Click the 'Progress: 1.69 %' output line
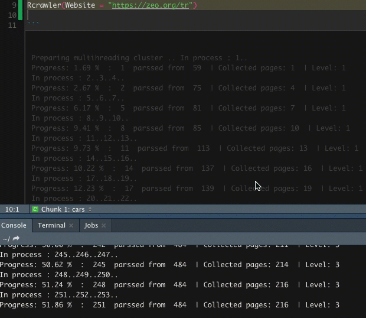 (188, 68)
